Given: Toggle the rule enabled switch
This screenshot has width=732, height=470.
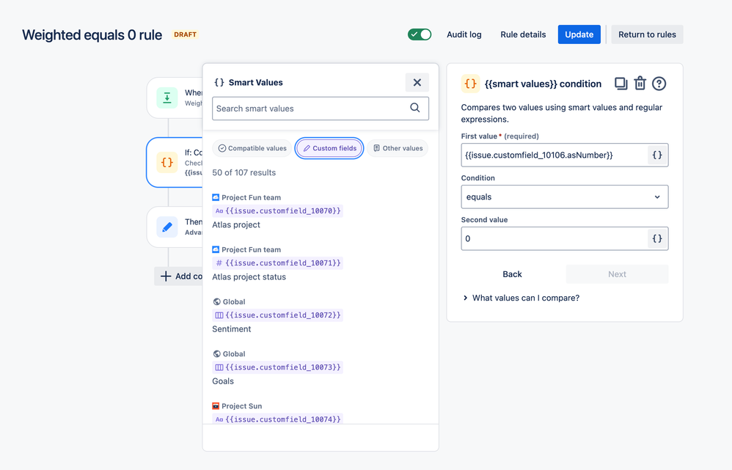Looking at the screenshot, I should point(420,34).
